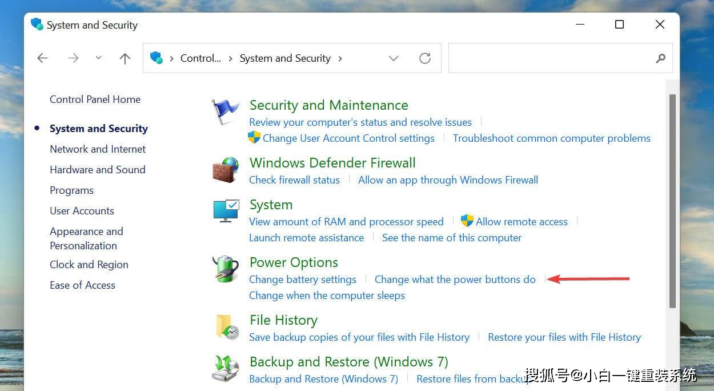714x391 pixels.
Task: Go forward using the forward arrow
Action: point(73,58)
